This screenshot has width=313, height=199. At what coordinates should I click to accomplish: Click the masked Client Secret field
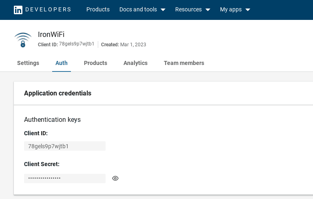coord(65,178)
